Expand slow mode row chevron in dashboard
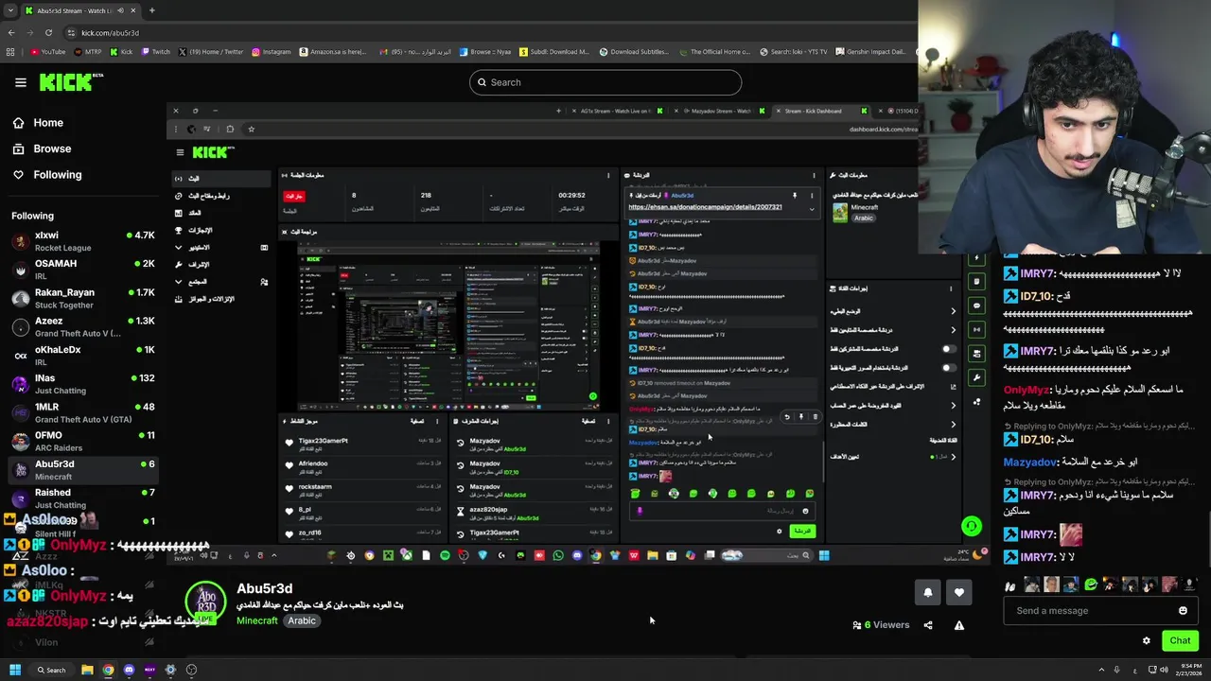 click(953, 311)
